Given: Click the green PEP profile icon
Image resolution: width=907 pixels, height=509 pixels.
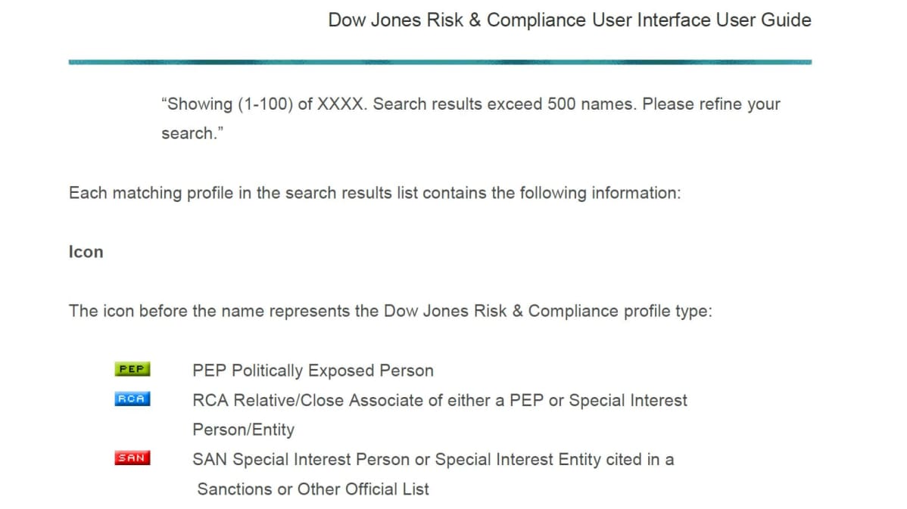Looking at the screenshot, I should pyautogui.click(x=132, y=369).
